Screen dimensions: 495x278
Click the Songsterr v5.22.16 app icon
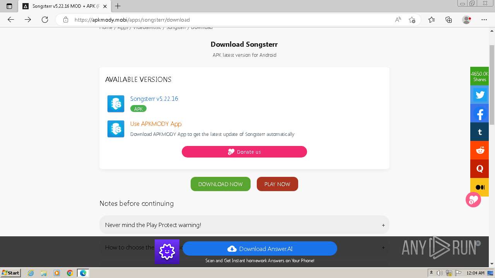point(116,103)
